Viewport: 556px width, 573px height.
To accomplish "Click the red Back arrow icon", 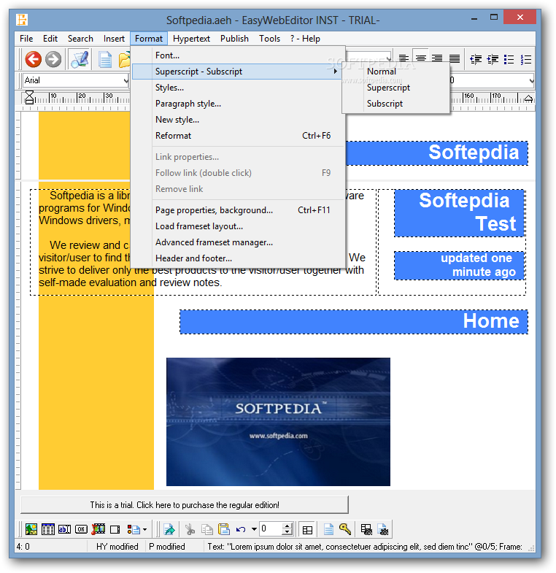I will pyautogui.click(x=34, y=59).
